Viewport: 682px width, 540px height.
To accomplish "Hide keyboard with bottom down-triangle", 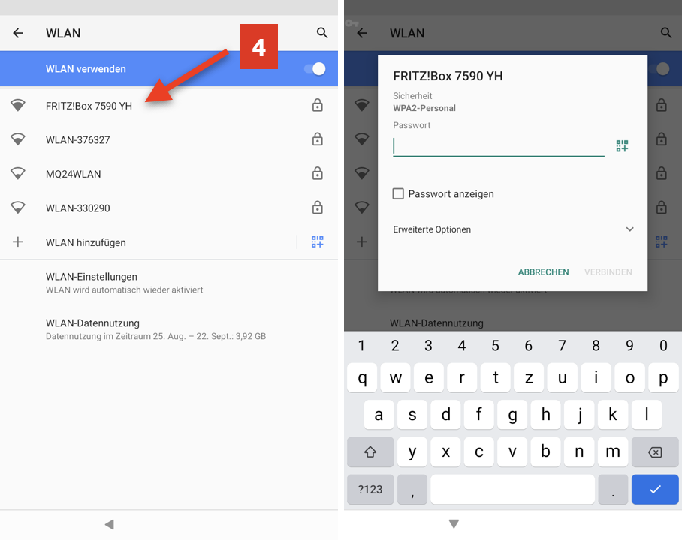I will tap(454, 523).
